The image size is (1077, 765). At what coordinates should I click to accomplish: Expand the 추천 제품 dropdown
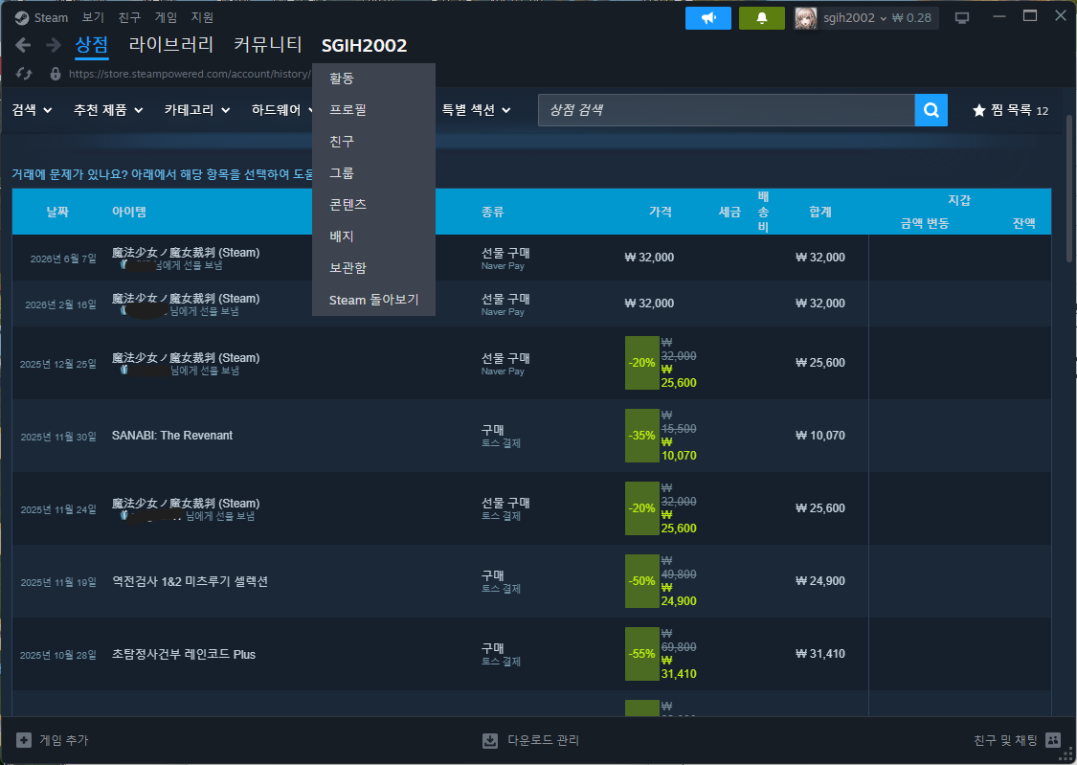tap(108, 110)
